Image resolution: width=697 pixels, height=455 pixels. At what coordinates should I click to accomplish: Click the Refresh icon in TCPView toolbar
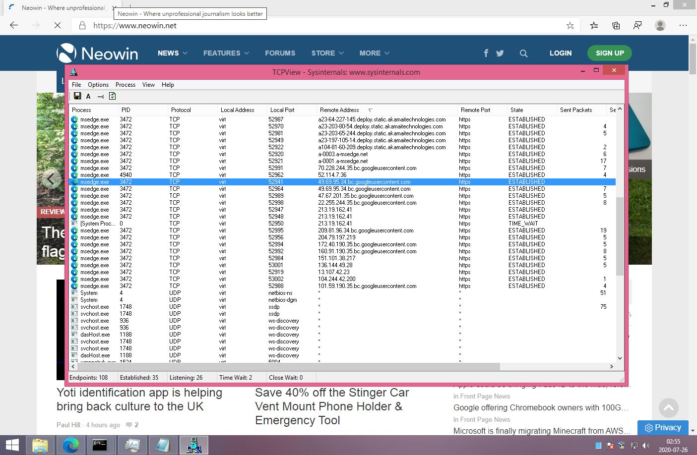[112, 96]
